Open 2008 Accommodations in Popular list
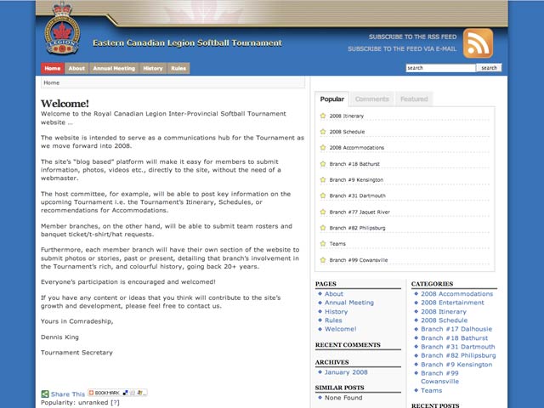This screenshot has height=408, width=544. click(357, 148)
